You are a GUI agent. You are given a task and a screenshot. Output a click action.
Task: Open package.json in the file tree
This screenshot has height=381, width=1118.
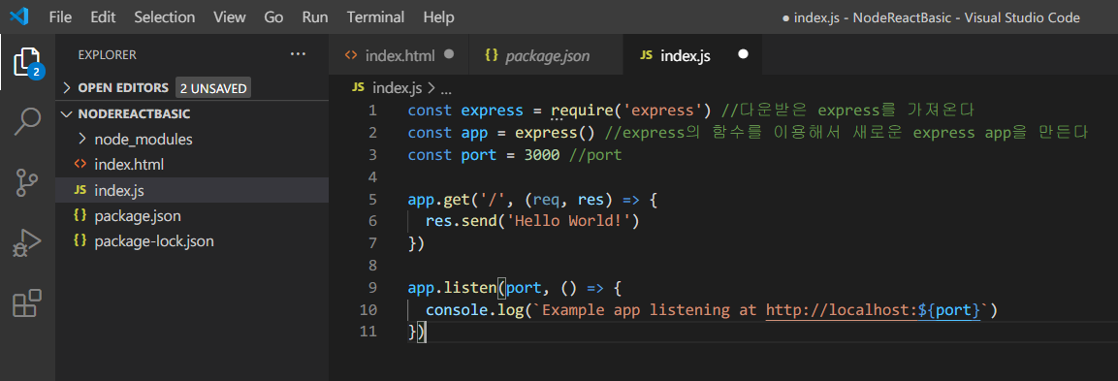[137, 215]
